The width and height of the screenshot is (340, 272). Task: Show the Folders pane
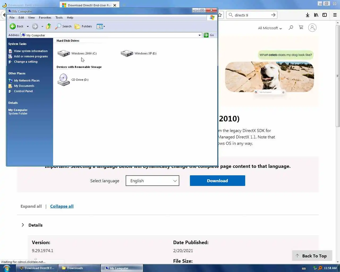pos(83,26)
